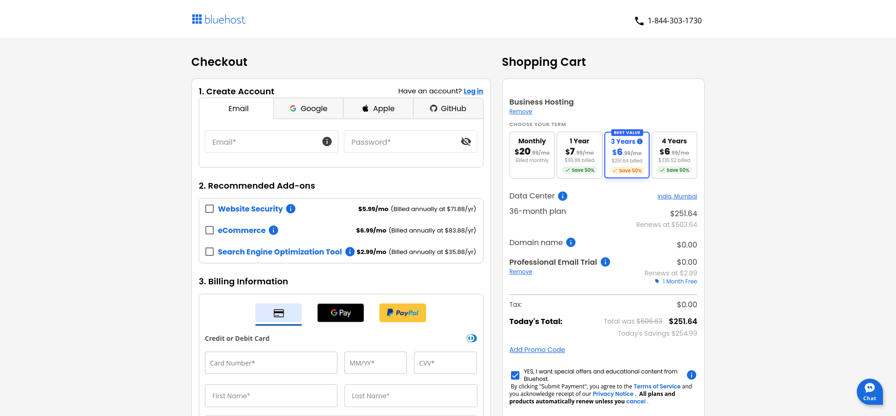Image resolution: width=896 pixels, height=416 pixels.
Task: Open the Chat widget
Action: pos(870,392)
